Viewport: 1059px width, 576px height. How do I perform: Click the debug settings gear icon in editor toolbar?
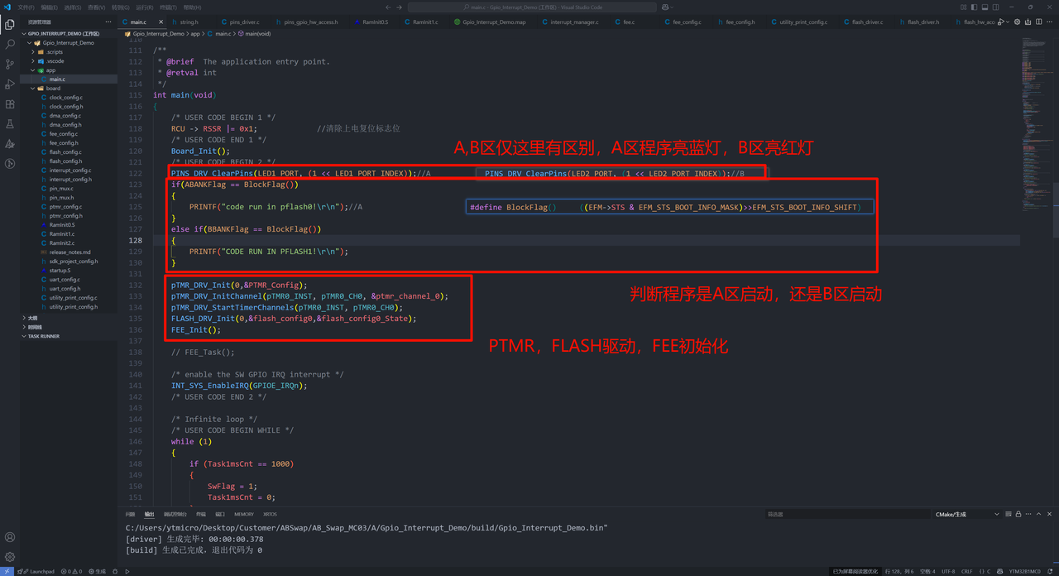pyautogui.click(x=1017, y=22)
